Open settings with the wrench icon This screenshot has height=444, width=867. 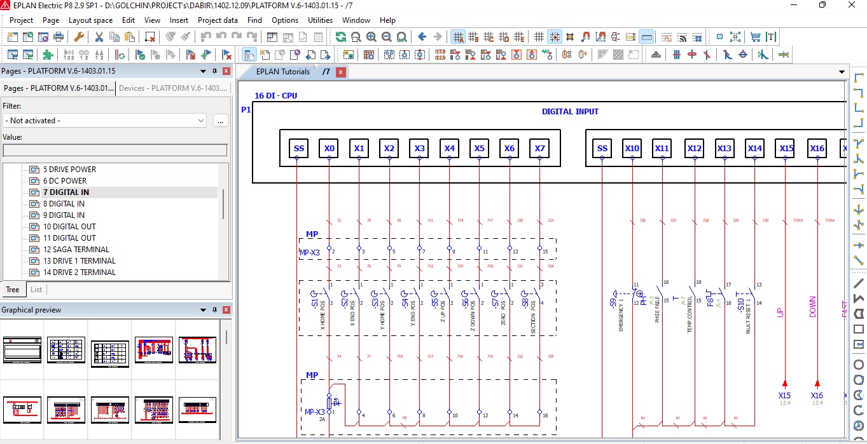pos(79,37)
